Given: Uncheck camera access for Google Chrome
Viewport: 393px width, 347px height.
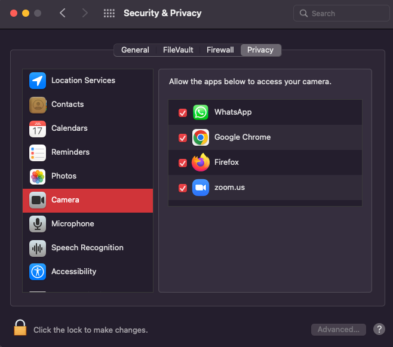Looking at the screenshot, I should [183, 138].
